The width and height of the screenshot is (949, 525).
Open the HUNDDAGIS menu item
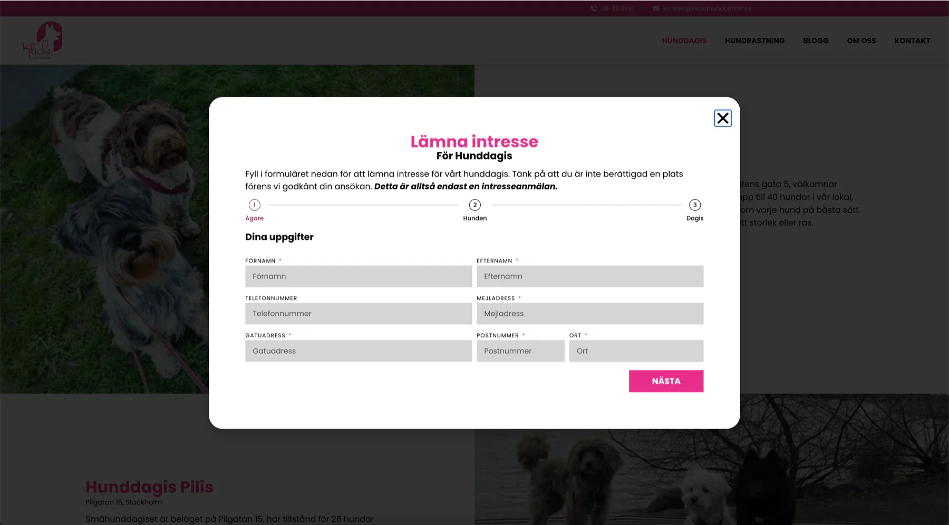point(684,41)
